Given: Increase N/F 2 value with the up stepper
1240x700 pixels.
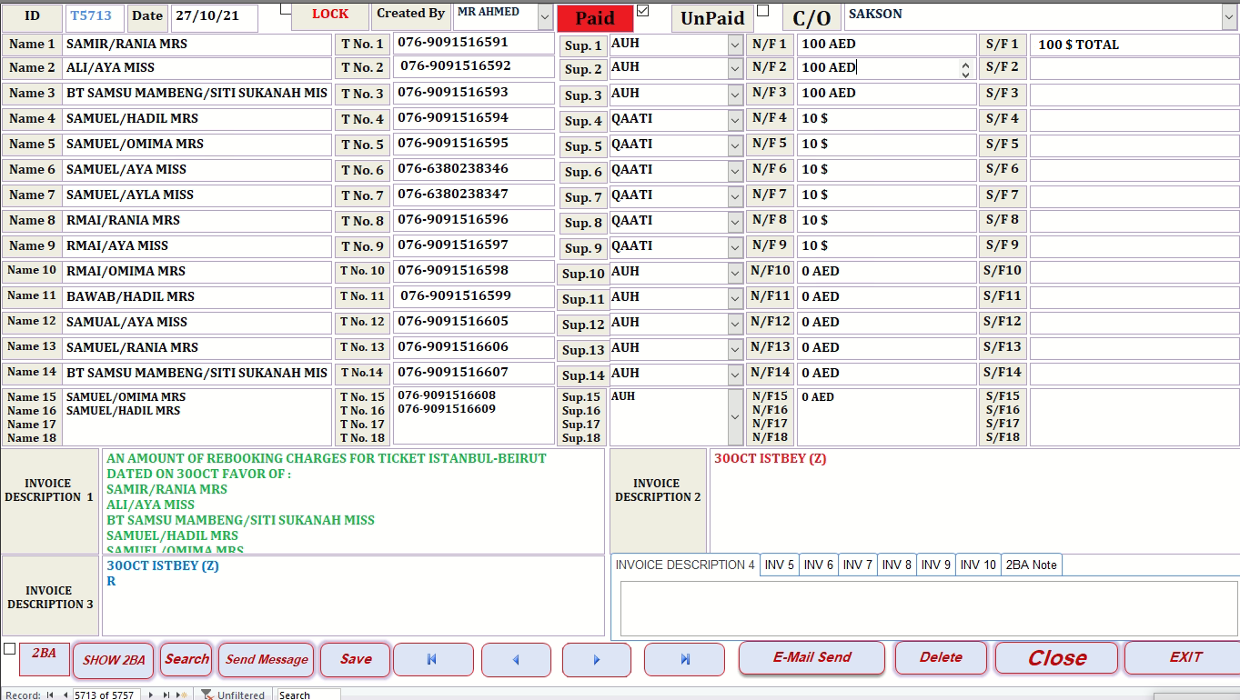Looking at the screenshot, I should [965, 63].
